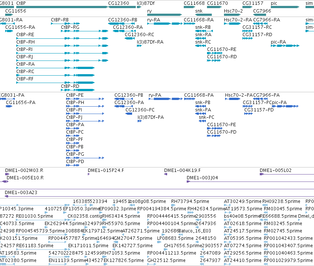Viewport: 314px width, 266px height.
Task: Select DME1-003A23 clone label
Action: click(x=21, y=193)
